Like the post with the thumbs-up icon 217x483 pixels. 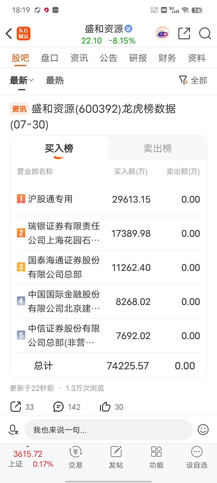(105, 407)
